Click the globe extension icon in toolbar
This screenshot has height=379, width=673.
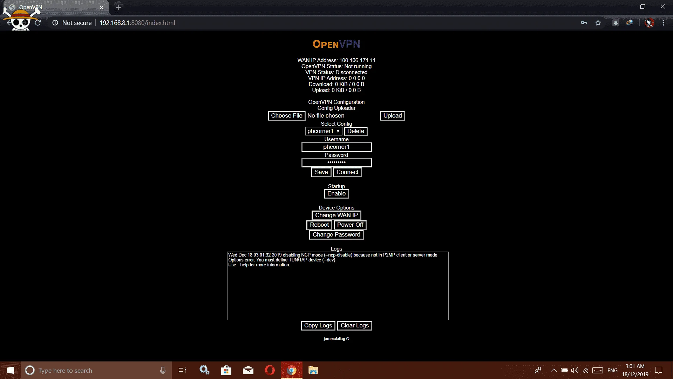point(630,23)
